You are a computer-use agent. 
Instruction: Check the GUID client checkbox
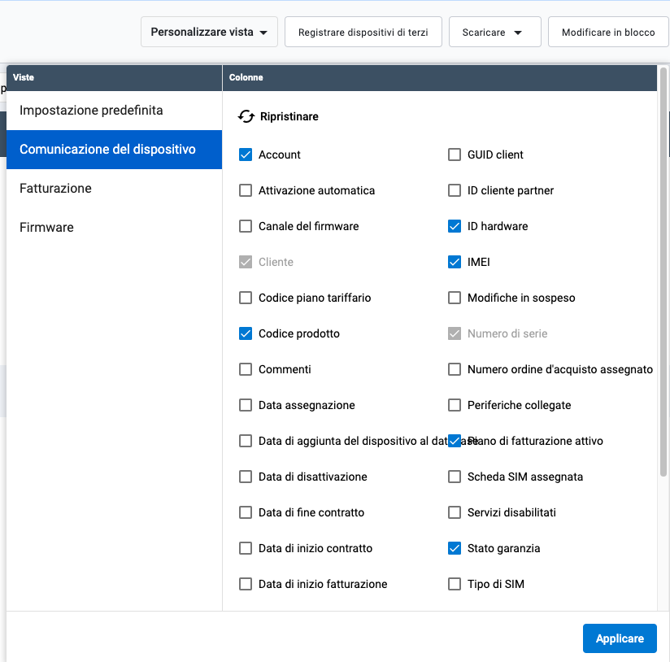[455, 155]
